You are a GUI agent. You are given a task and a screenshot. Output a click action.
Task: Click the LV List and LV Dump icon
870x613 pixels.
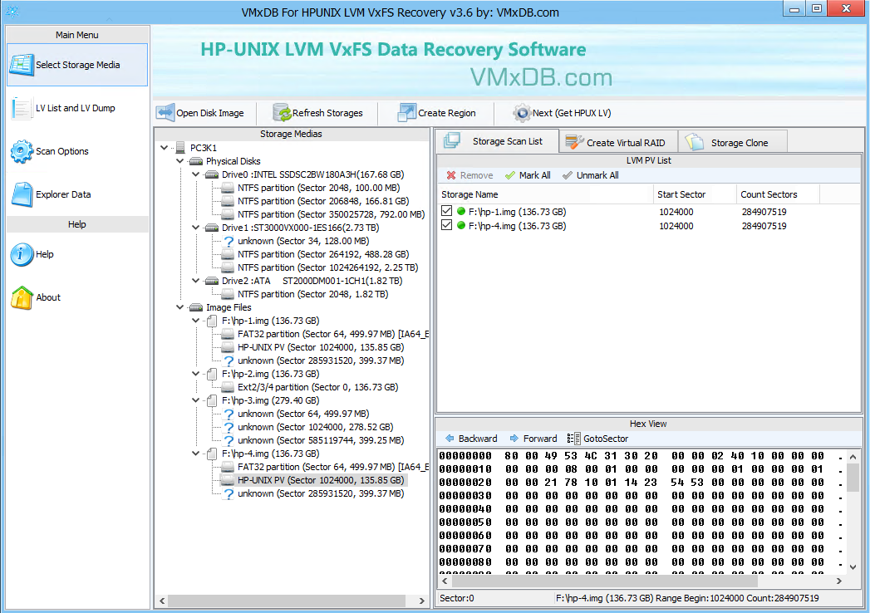pos(21,108)
